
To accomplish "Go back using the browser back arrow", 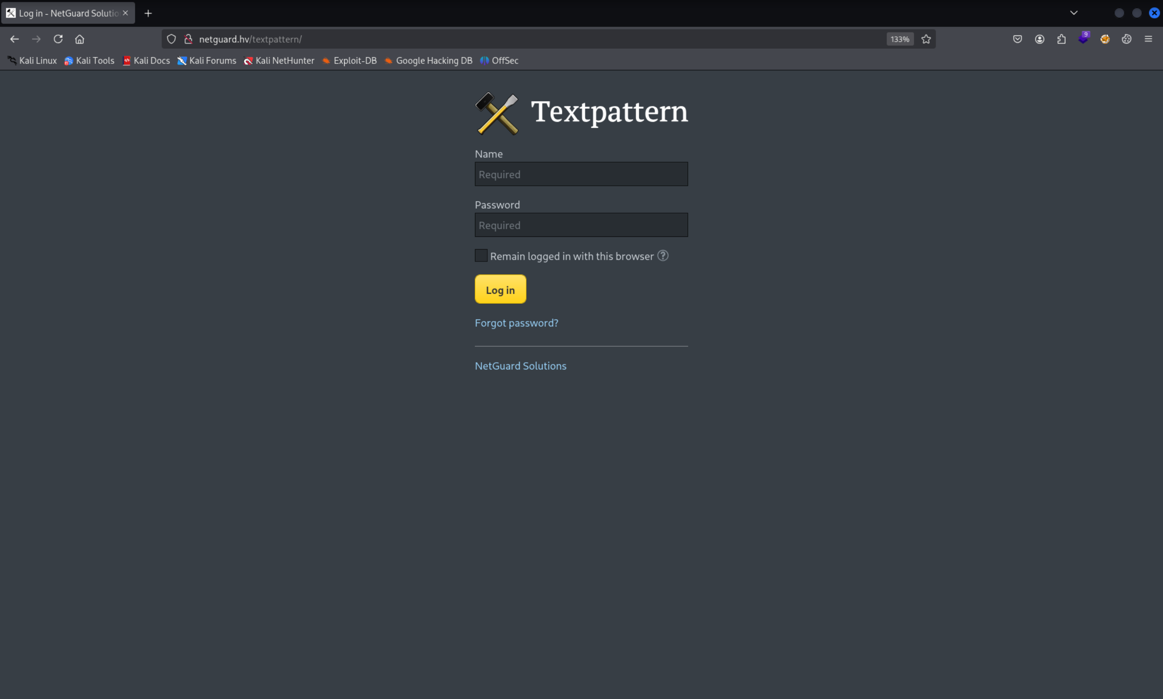I will pos(15,39).
